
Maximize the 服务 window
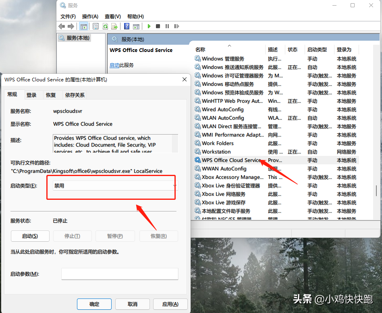pos(353,5)
